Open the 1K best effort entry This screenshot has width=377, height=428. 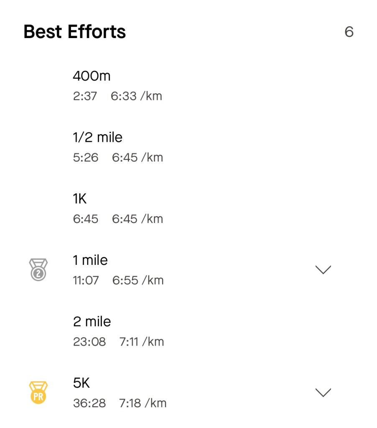(x=80, y=199)
